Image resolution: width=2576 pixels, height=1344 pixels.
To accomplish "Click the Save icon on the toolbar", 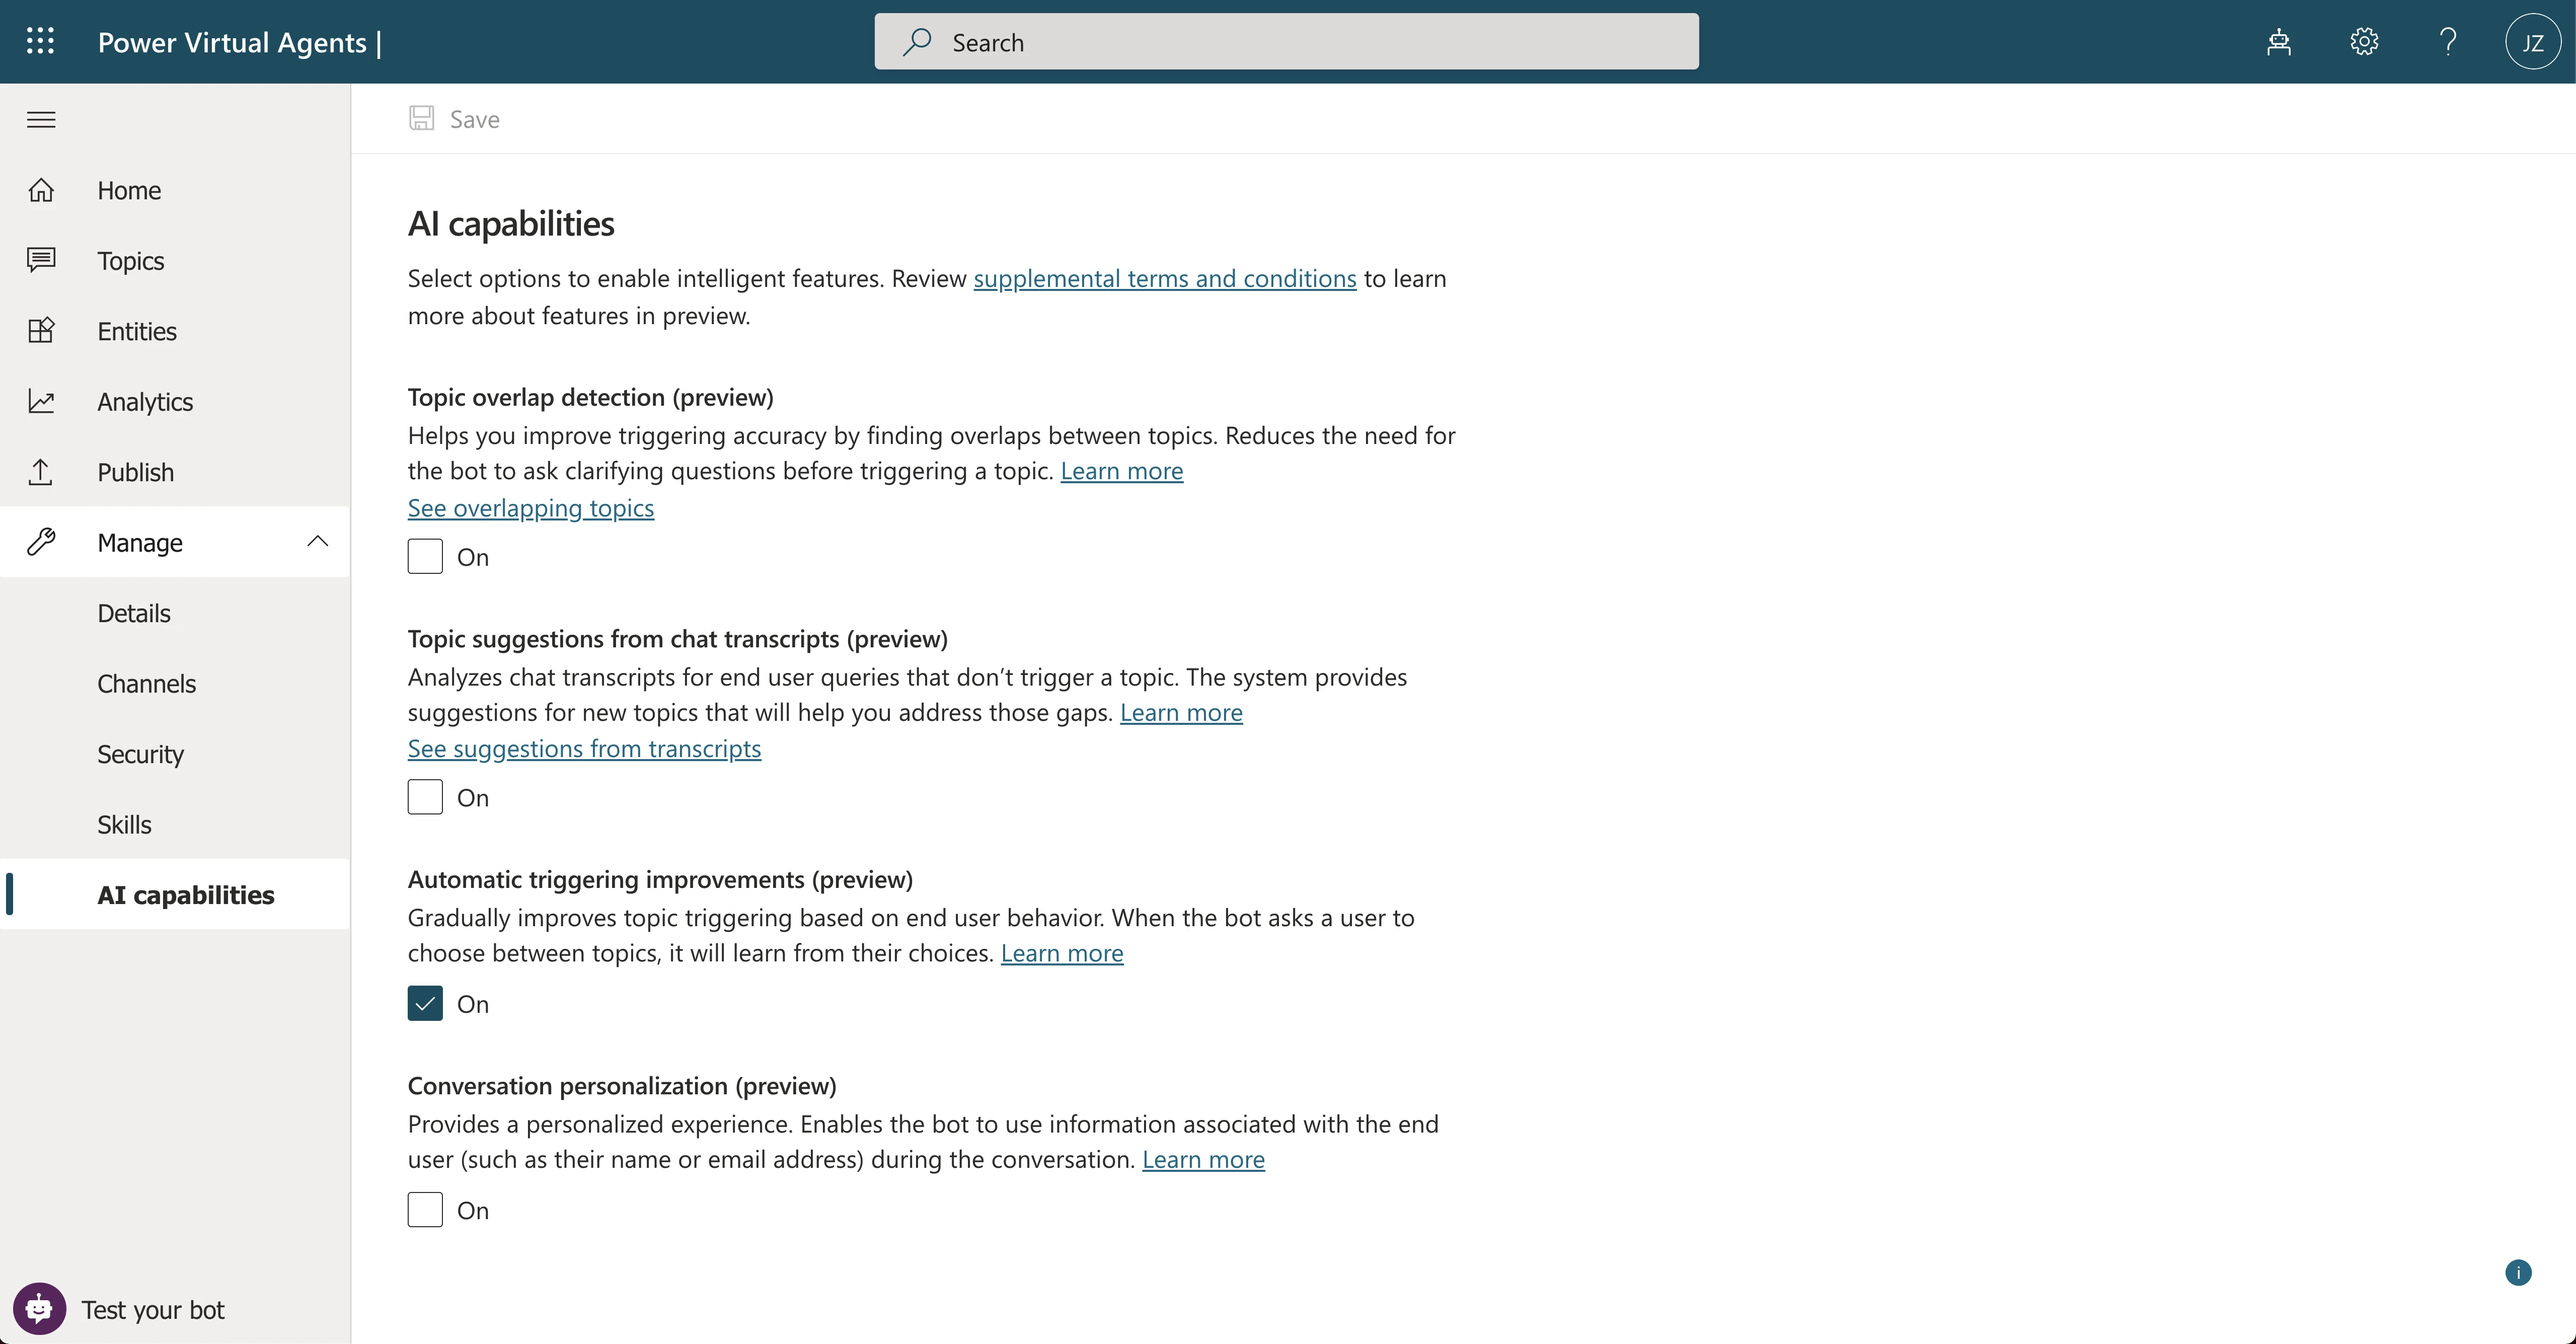I will (x=422, y=118).
